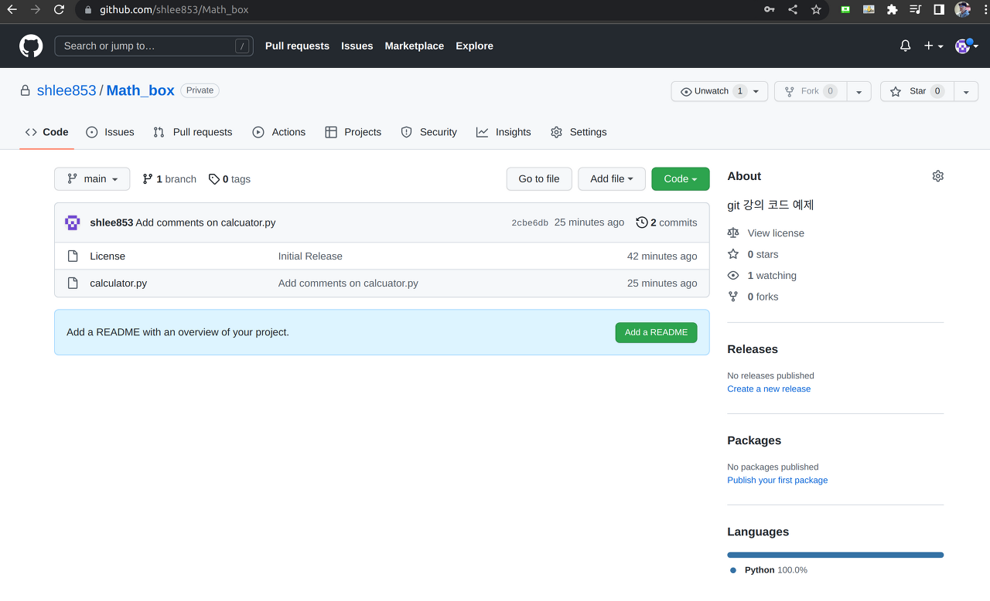This screenshot has width=990, height=601.
Task: Open user avatar menu in GitHub header
Action: [x=967, y=46]
